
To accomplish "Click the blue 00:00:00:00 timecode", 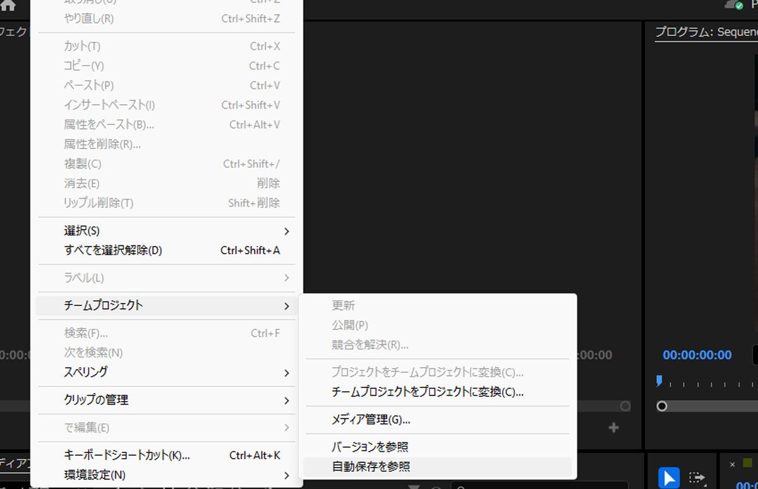I will point(697,355).
